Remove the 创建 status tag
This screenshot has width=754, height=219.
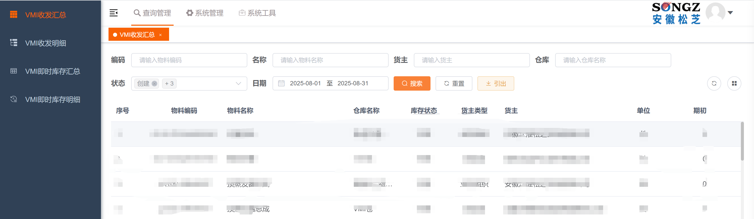coord(154,84)
